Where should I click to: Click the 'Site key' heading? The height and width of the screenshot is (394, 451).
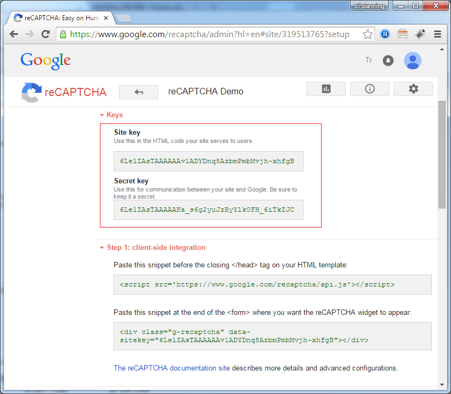(x=127, y=132)
